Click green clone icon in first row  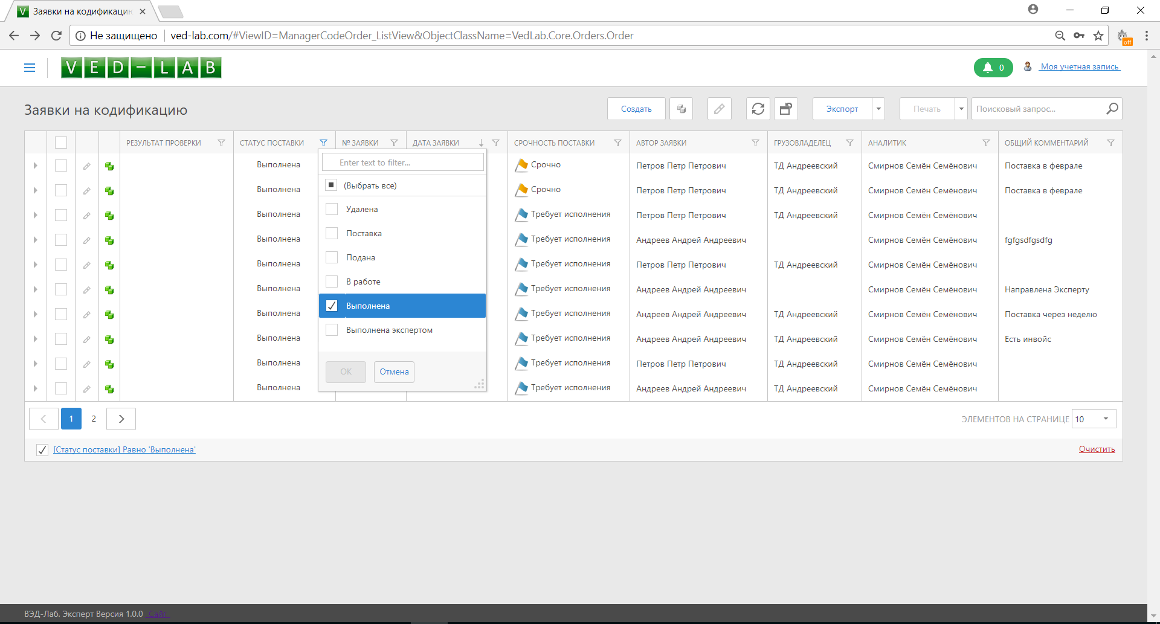109,166
